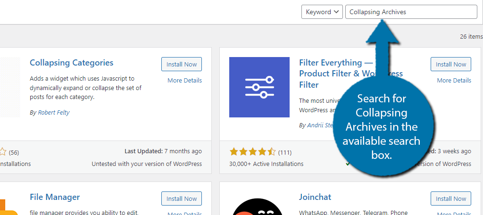Install the File Manager plugin
This screenshot has width=483, height=215.
182,198
